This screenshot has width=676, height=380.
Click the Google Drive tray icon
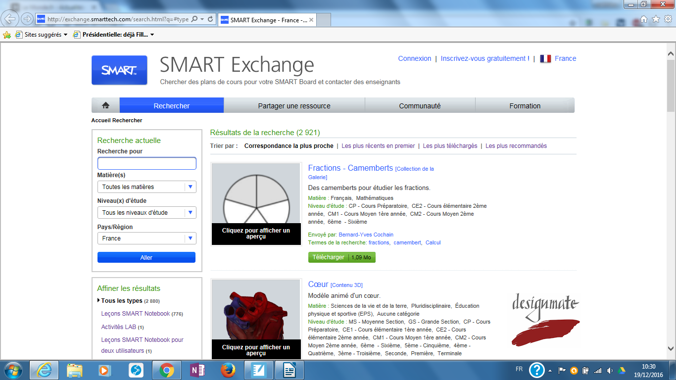point(622,370)
